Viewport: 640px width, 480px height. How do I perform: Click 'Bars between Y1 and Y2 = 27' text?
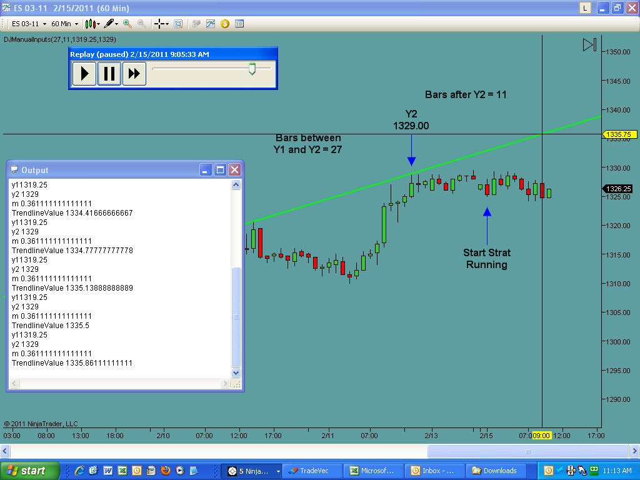click(307, 144)
